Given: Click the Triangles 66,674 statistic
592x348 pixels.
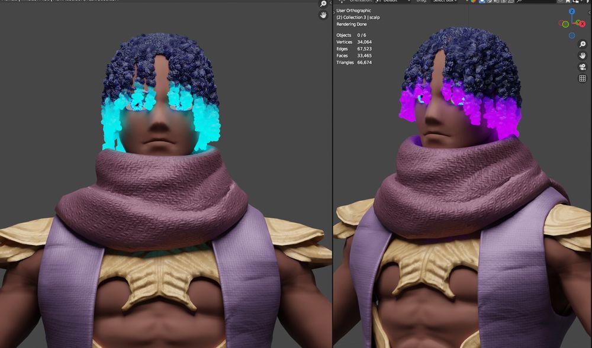Looking at the screenshot, I should pos(354,62).
